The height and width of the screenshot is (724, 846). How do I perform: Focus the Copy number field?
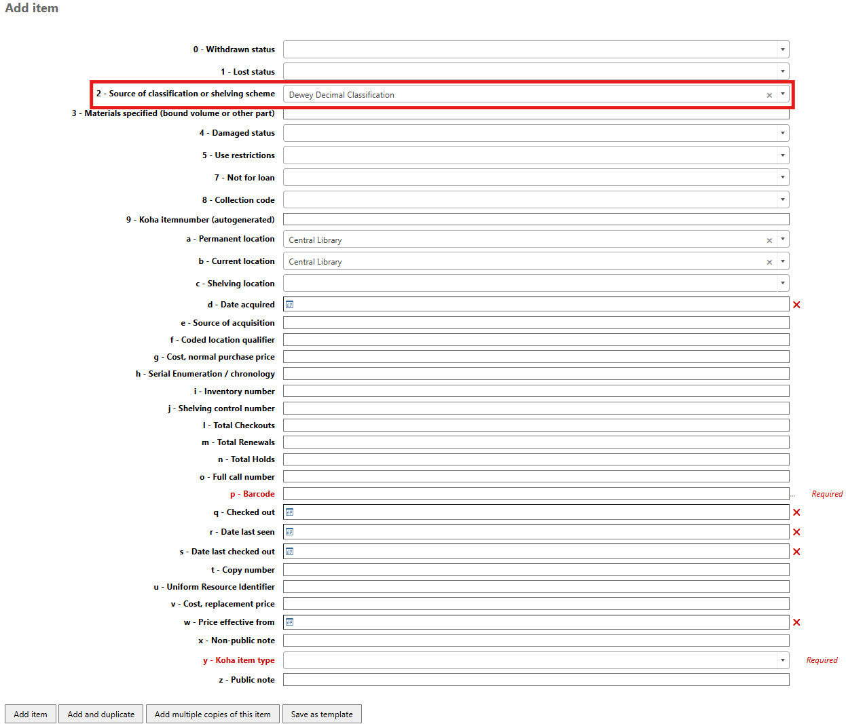pos(536,570)
